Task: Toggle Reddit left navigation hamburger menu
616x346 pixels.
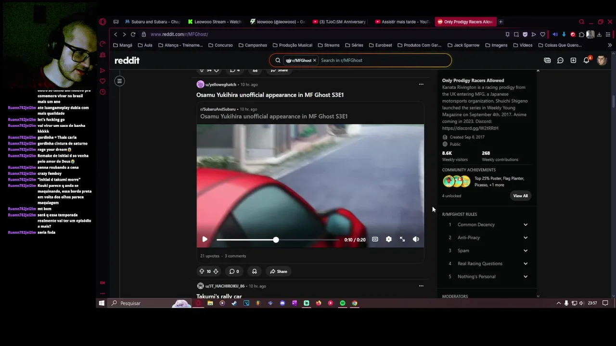Action: point(119,81)
